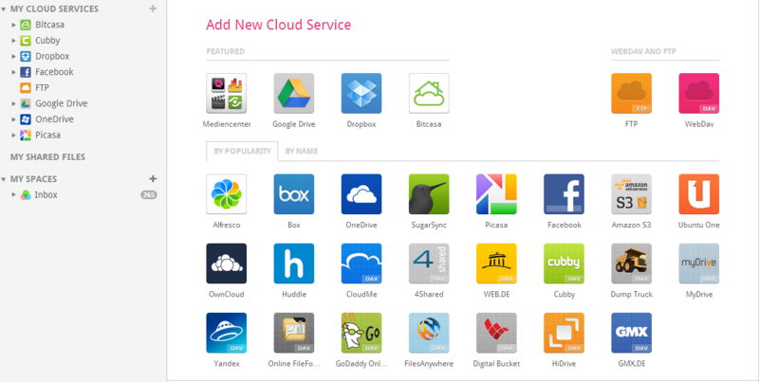Expand the Google Drive sidebar arrow
Screen dimensions: 759x382
13,103
